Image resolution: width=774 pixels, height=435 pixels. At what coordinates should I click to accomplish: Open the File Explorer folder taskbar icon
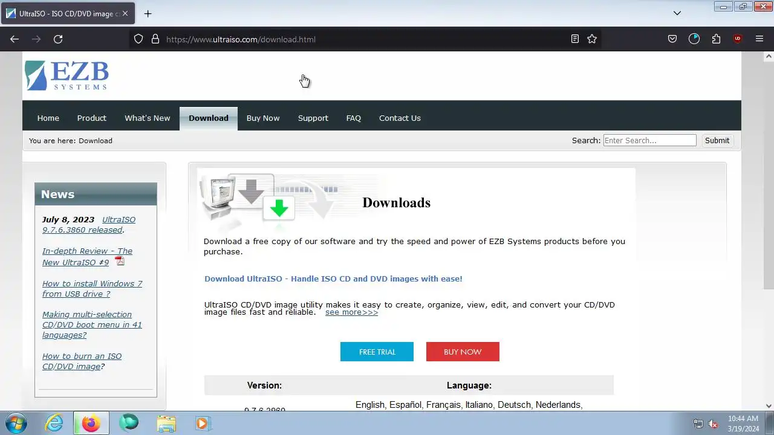[x=166, y=423]
